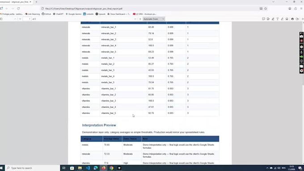Viewport: 304px width, 171px height.
Task: Go back in browser history
Action: pos(7,8)
